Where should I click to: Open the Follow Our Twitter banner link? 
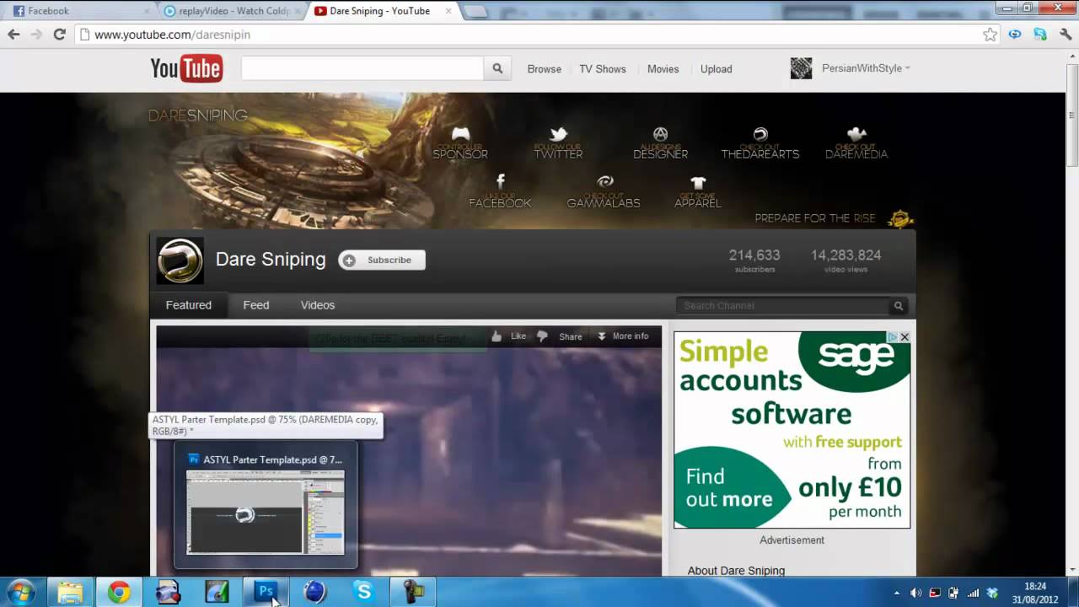click(558, 143)
